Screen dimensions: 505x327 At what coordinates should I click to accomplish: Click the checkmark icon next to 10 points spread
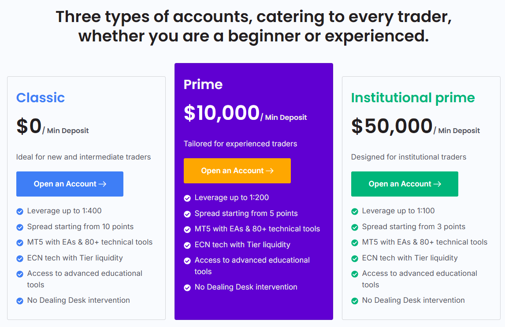point(20,227)
